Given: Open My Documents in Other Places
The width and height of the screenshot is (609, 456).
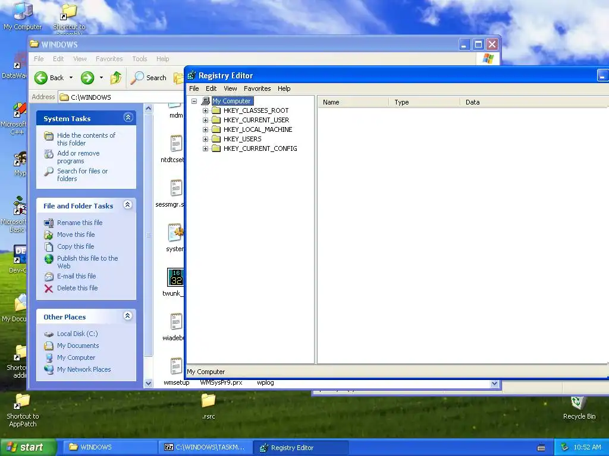Looking at the screenshot, I should (x=78, y=346).
